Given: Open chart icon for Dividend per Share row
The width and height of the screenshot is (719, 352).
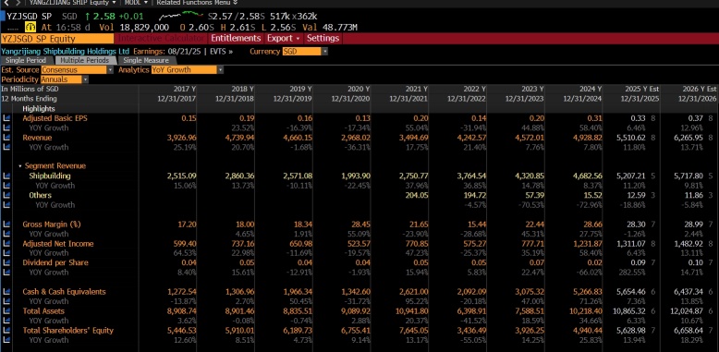Looking at the screenshot, I should coord(6,262).
